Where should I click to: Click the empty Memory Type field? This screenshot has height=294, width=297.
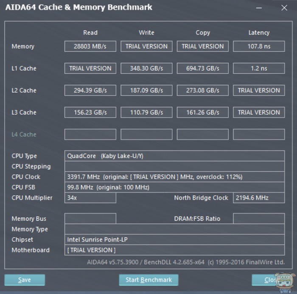tap(174, 229)
